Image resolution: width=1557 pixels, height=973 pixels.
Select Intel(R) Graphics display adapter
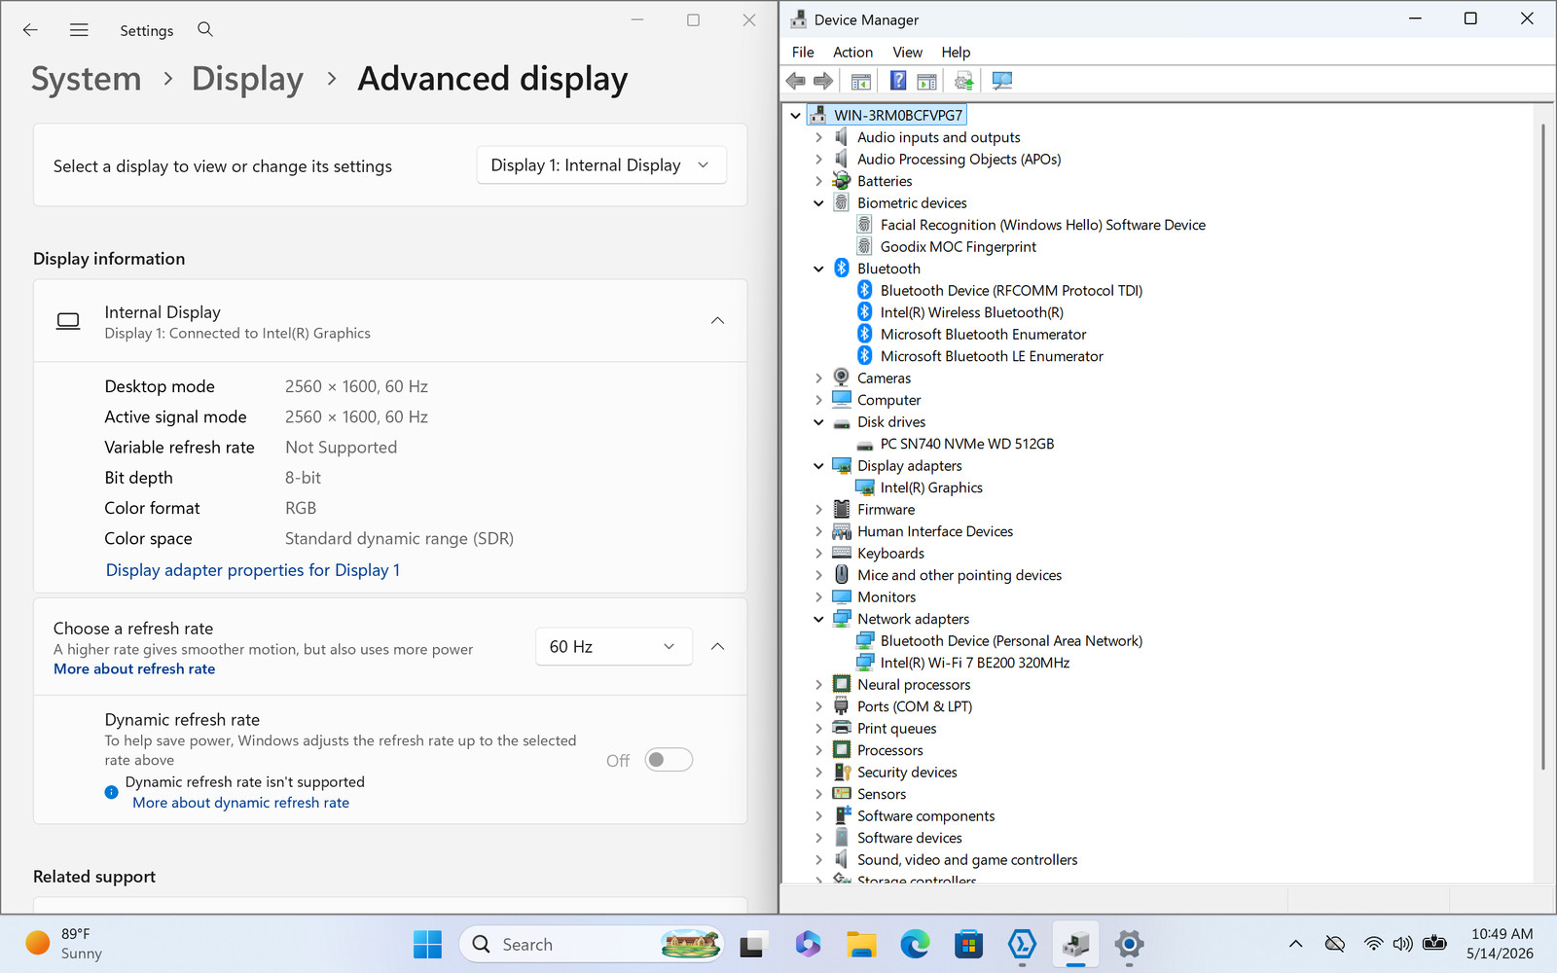tap(931, 487)
